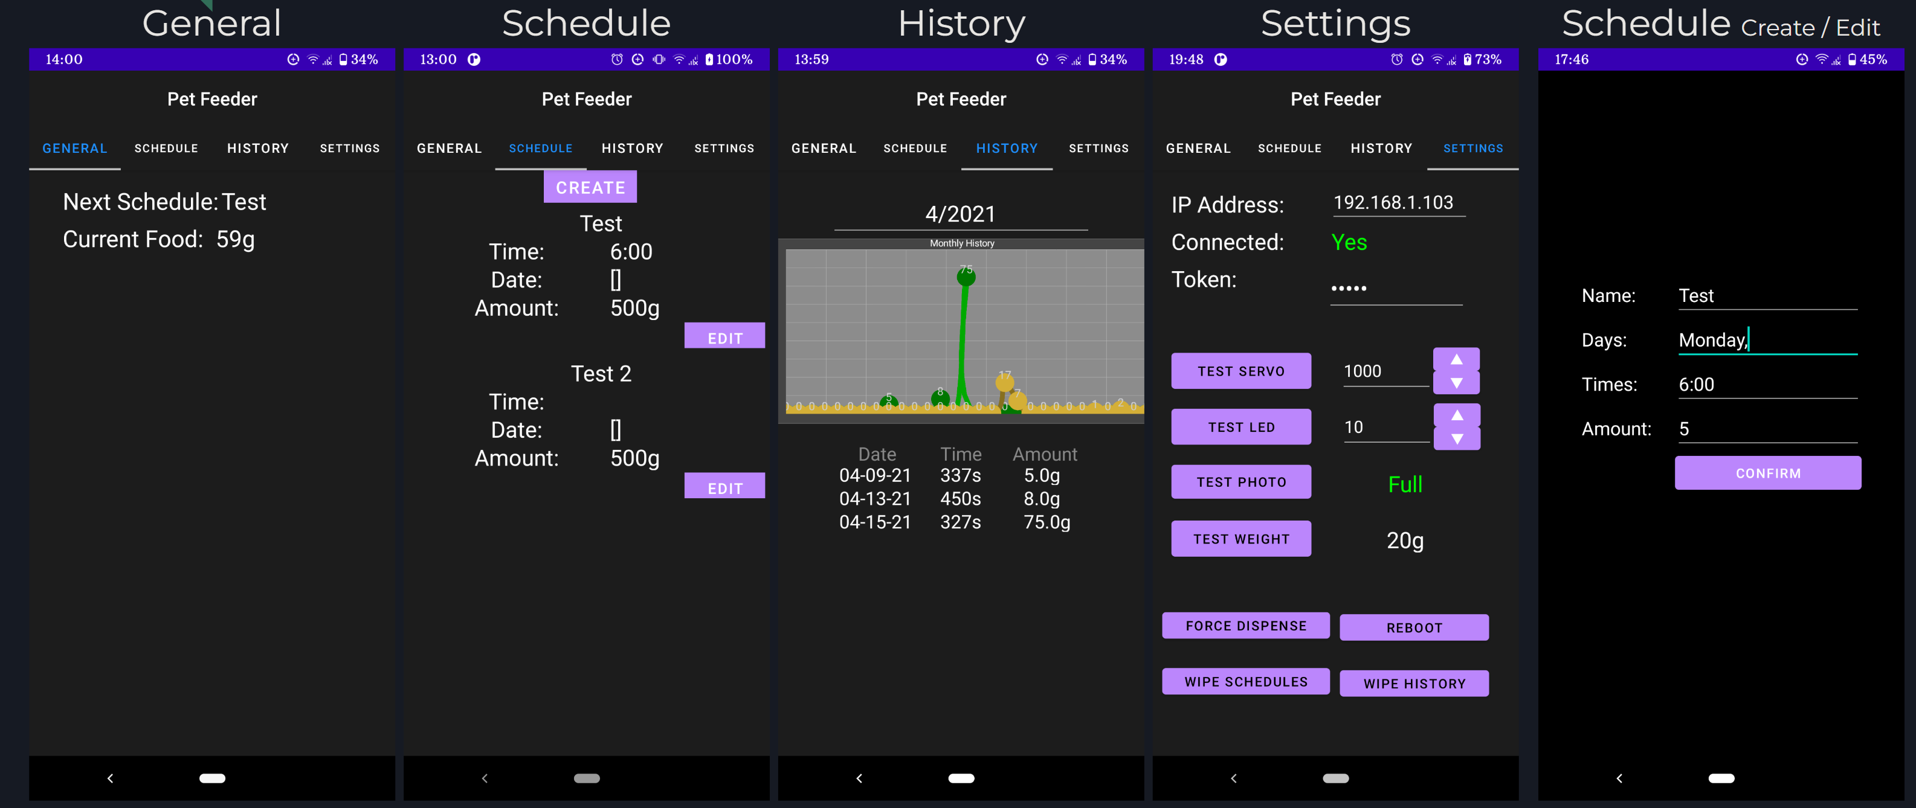Screen dimensions: 1916x808
Task: Tap the 75 data point on chart
Action: (x=966, y=277)
